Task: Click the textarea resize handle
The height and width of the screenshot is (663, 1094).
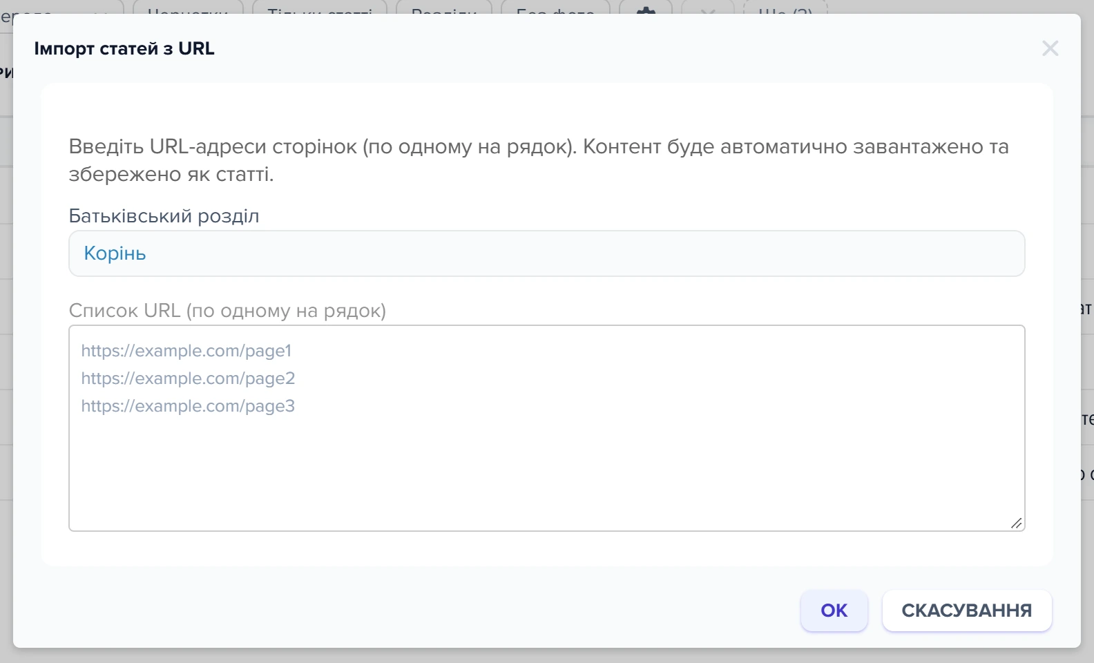Action: click(1016, 523)
